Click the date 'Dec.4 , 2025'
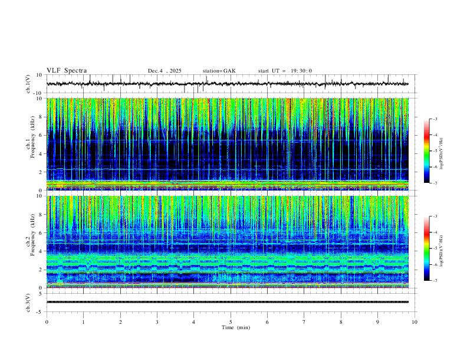 165,71
